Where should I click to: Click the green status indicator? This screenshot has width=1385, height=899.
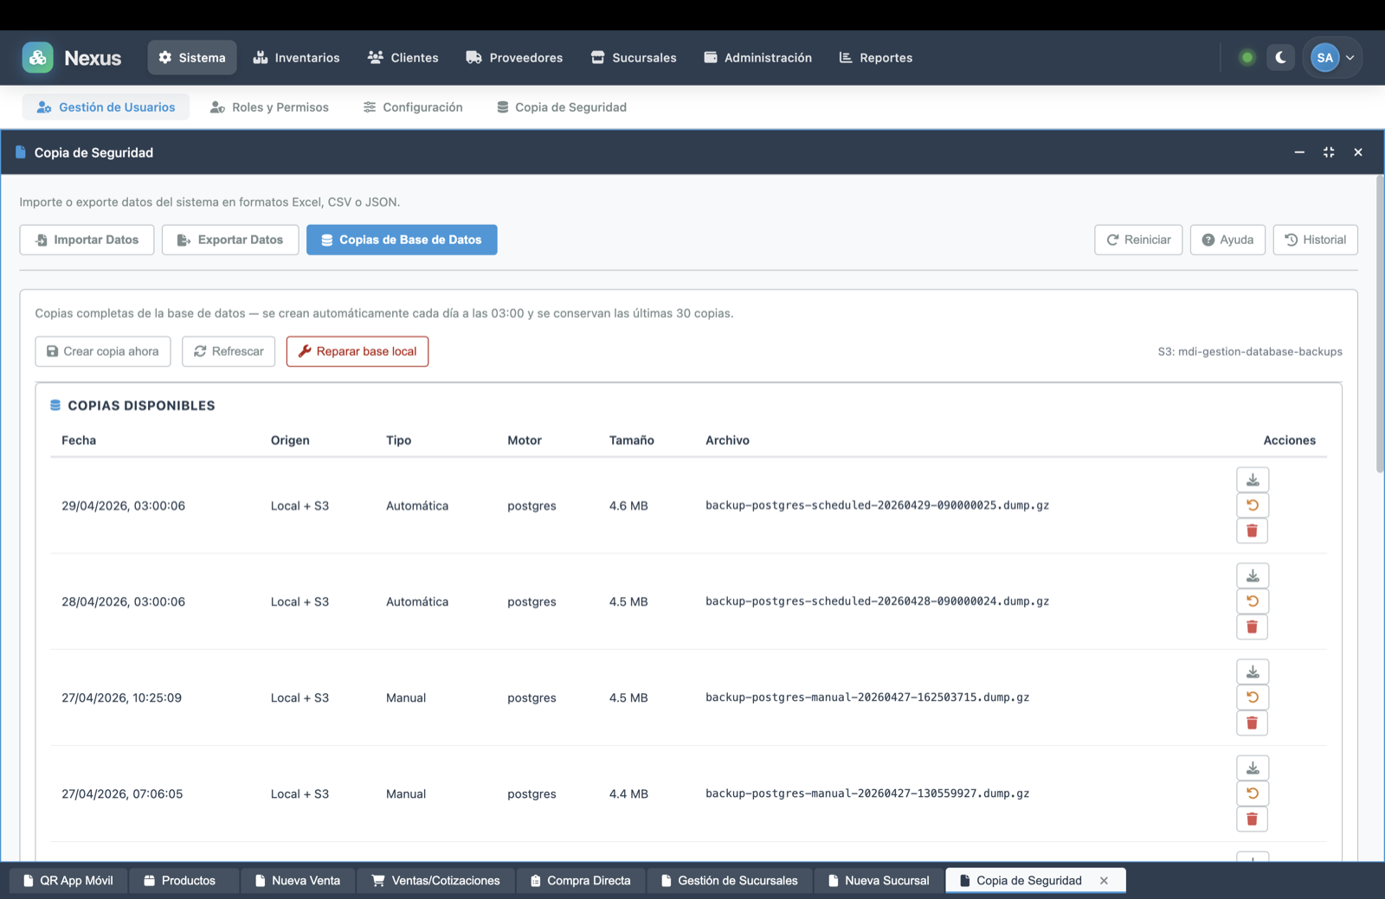point(1246,58)
